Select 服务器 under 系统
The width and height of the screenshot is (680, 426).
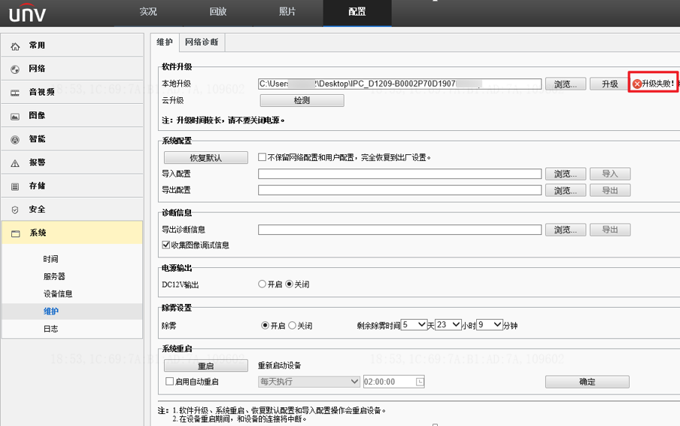(x=54, y=276)
